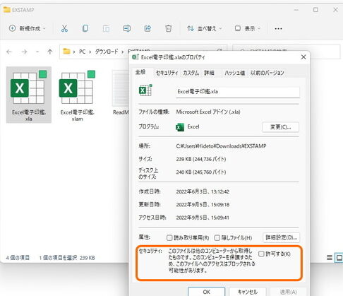Click PC in the address breadcrumb
343x296 pixels.
click(82, 52)
